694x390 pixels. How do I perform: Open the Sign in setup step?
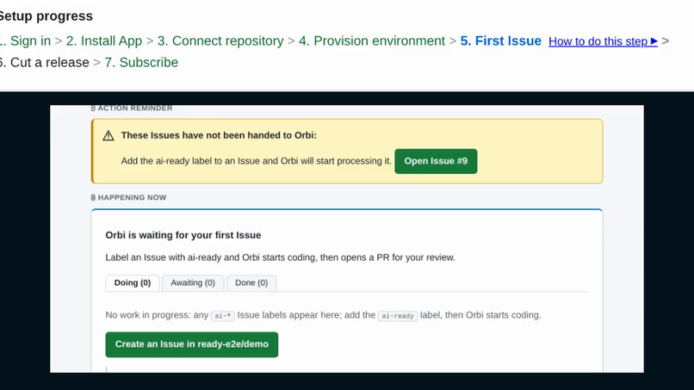(x=25, y=40)
